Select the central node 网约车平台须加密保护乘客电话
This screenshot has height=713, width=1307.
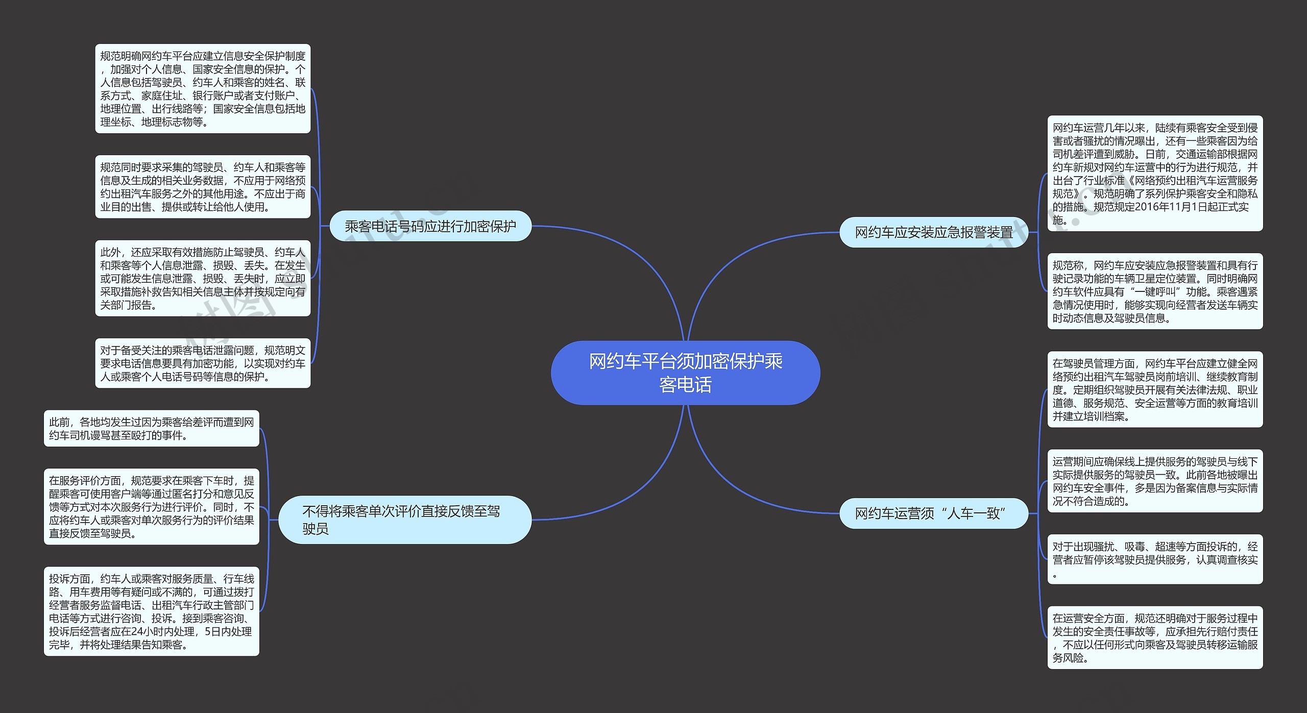[x=685, y=373]
